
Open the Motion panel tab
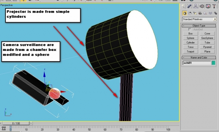pos(202,6)
